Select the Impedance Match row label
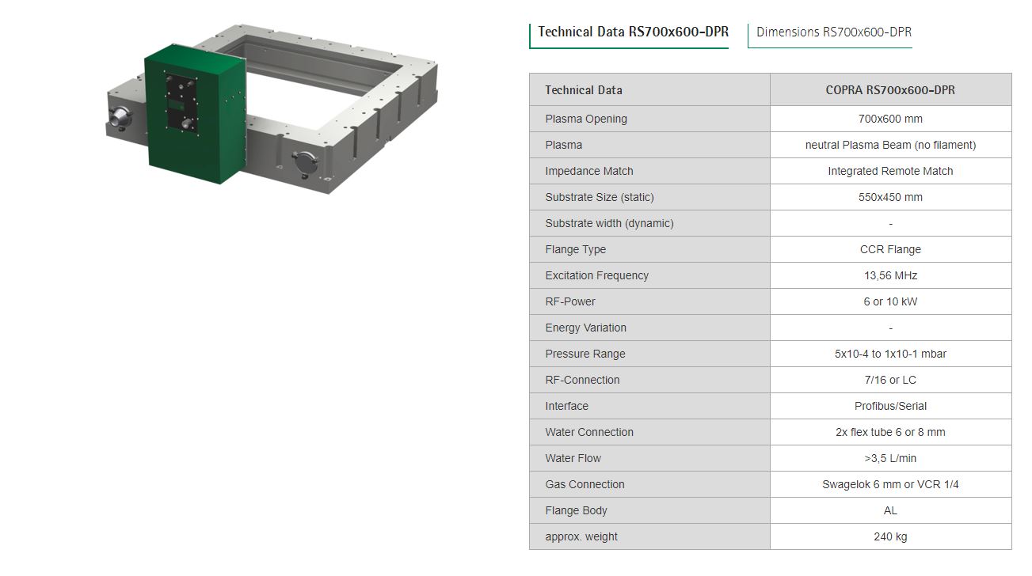The width and height of the screenshot is (1032, 576). click(x=589, y=171)
